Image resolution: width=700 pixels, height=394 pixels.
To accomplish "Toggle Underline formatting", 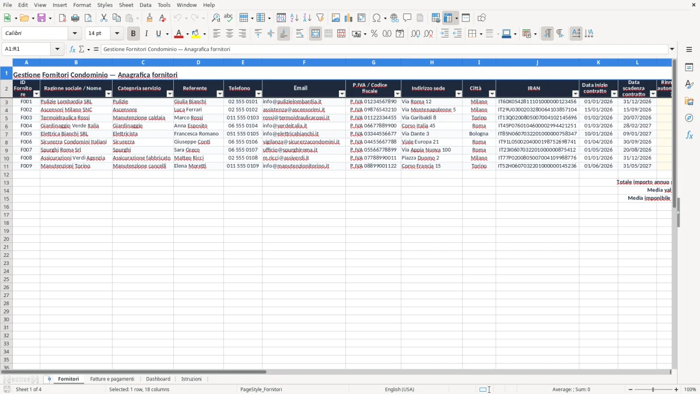I will click(x=158, y=34).
